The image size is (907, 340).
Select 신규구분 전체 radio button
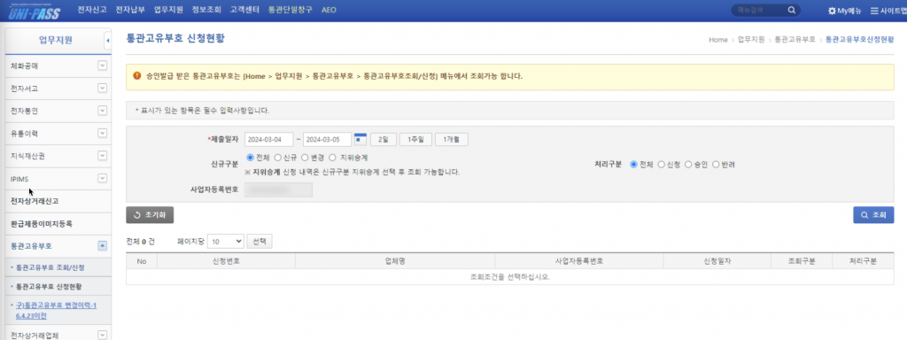click(x=250, y=157)
